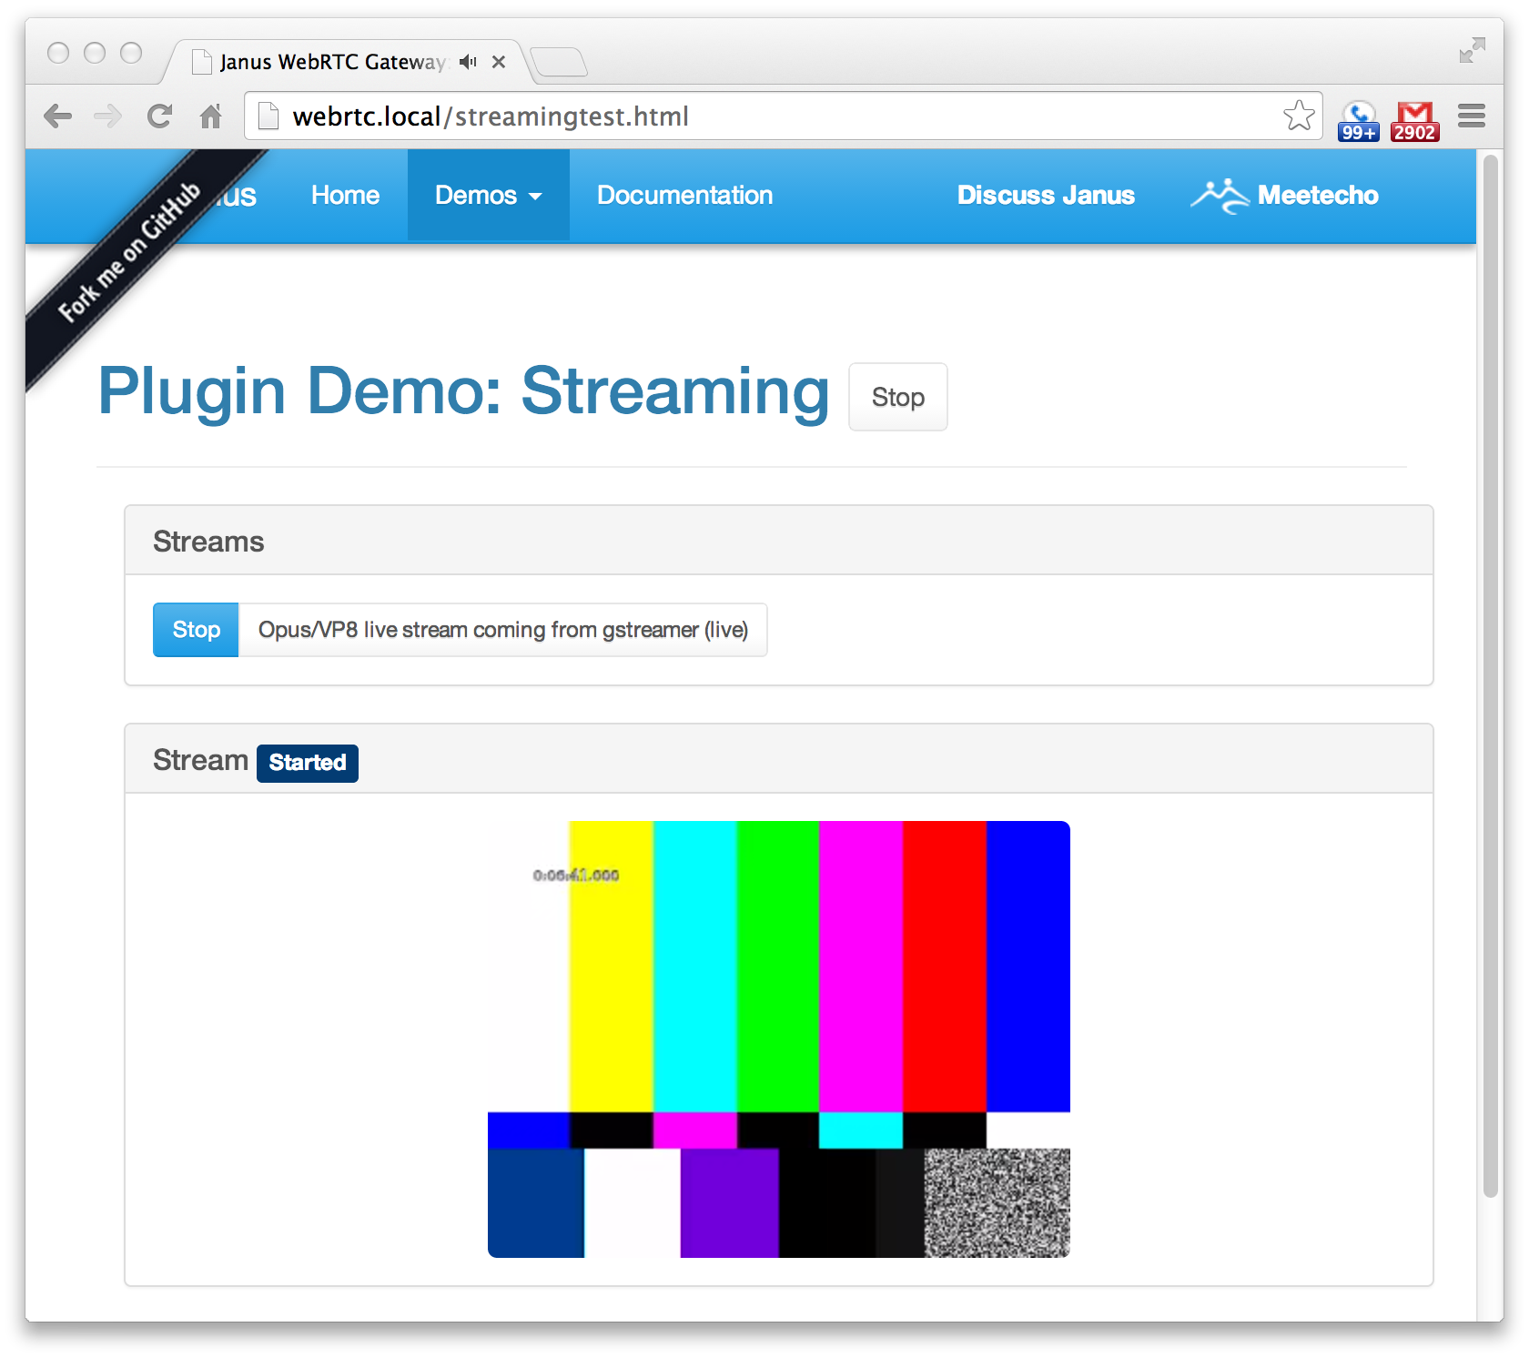
Task: Go to the browser home icon
Action: tap(211, 117)
